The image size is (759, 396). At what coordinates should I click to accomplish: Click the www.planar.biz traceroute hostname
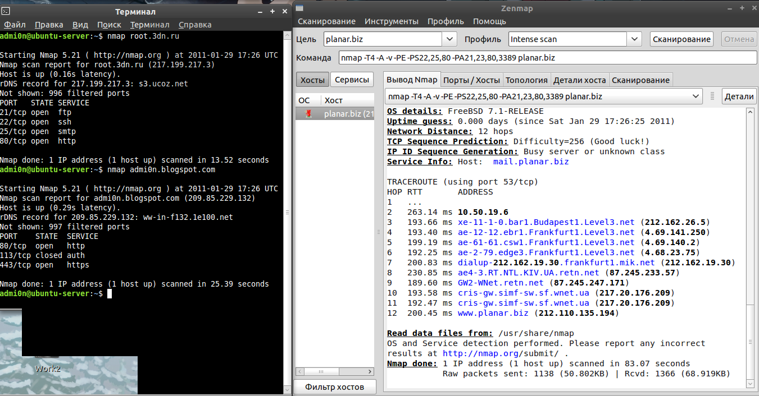[x=493, y=313]
